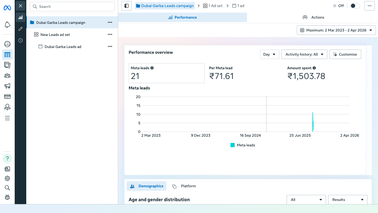Viewport: 378px width, 213px height.
Task: Select Dubai Garba Leads campaign tree row
Action: (x=72, y=23)
